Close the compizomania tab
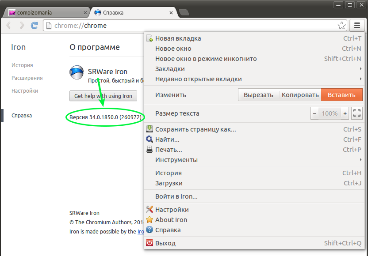This screenshot has width=368, height=256. coord(85,13)
